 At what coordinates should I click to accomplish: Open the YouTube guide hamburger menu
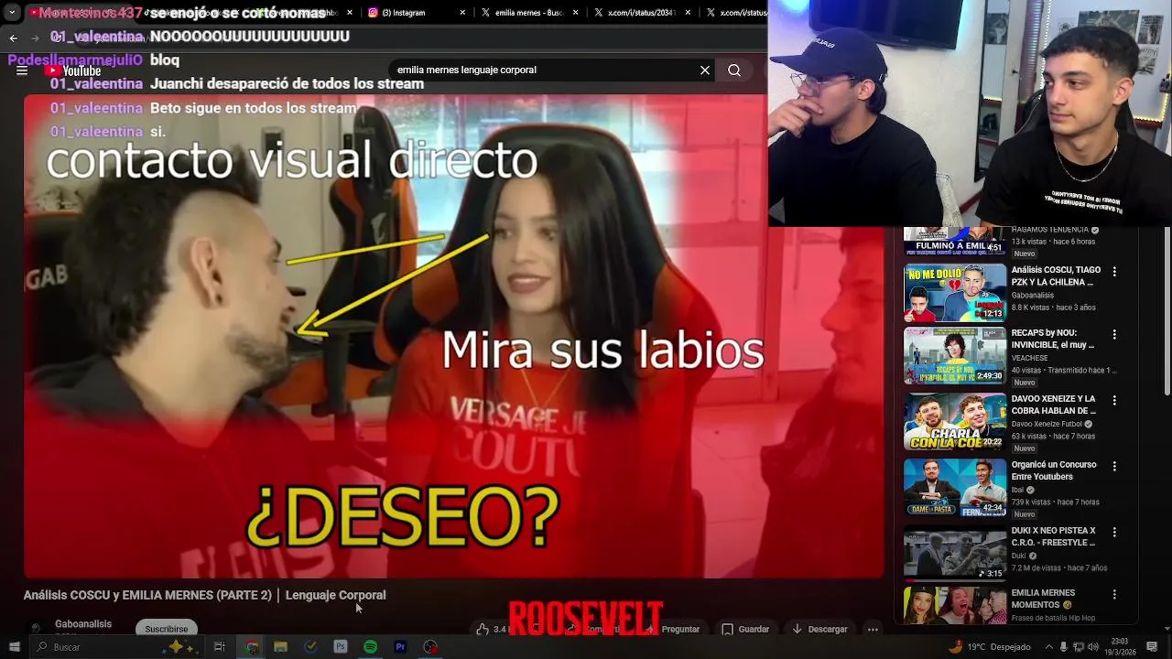[22, 70]
